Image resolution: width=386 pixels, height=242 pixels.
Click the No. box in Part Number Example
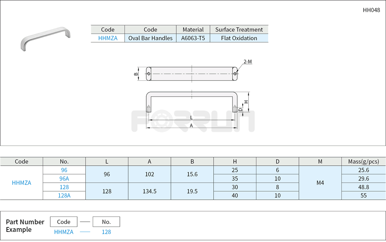click(106, 221)
